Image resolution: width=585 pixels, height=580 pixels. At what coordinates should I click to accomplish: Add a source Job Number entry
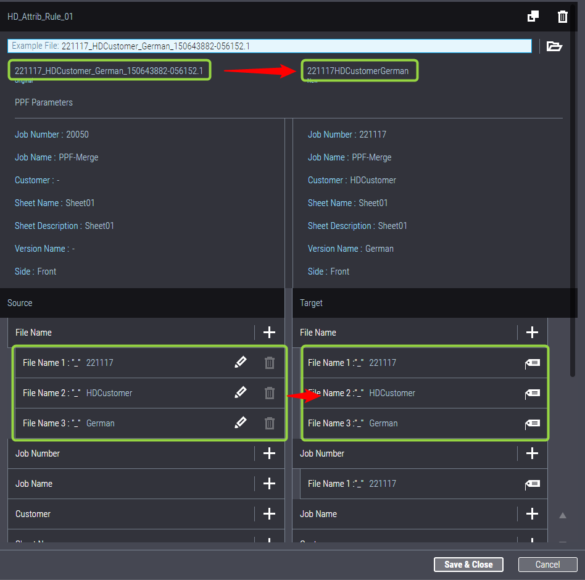coord(269,454)
